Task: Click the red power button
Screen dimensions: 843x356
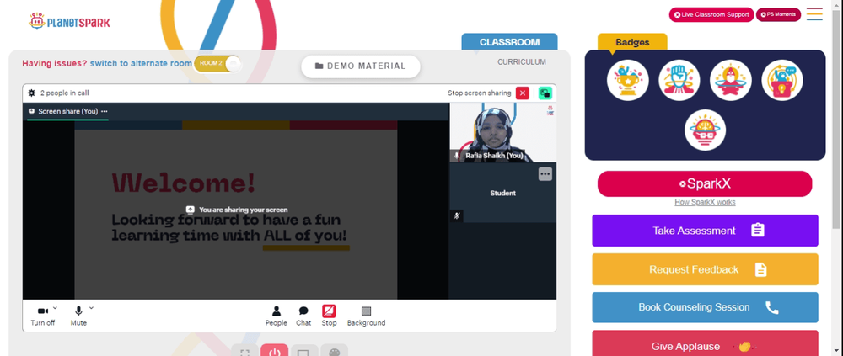Action: click(275, 351)
